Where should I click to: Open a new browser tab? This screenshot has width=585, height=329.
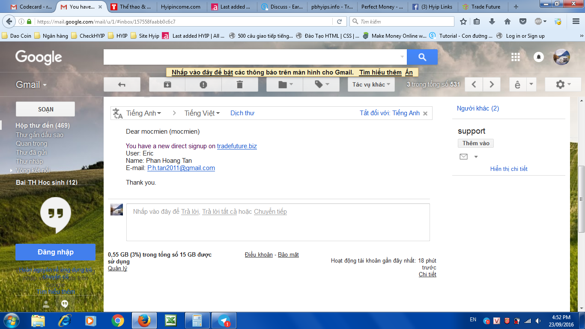pos(516,7)
